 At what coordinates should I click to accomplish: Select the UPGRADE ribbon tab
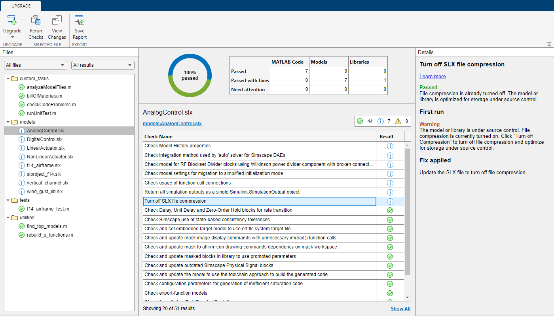20,6
